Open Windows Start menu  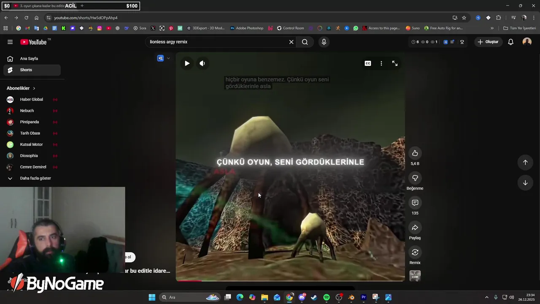152,297
